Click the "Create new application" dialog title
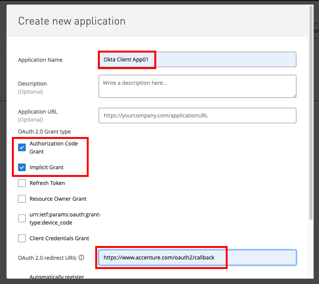 72,21
